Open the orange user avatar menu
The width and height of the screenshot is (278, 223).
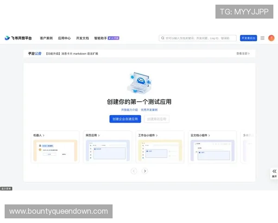point(271,38)
